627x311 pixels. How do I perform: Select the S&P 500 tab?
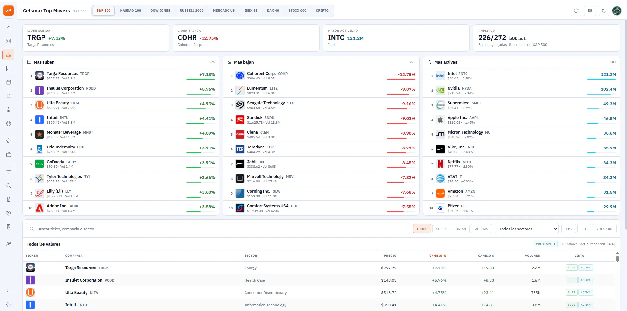coord(104,11)
